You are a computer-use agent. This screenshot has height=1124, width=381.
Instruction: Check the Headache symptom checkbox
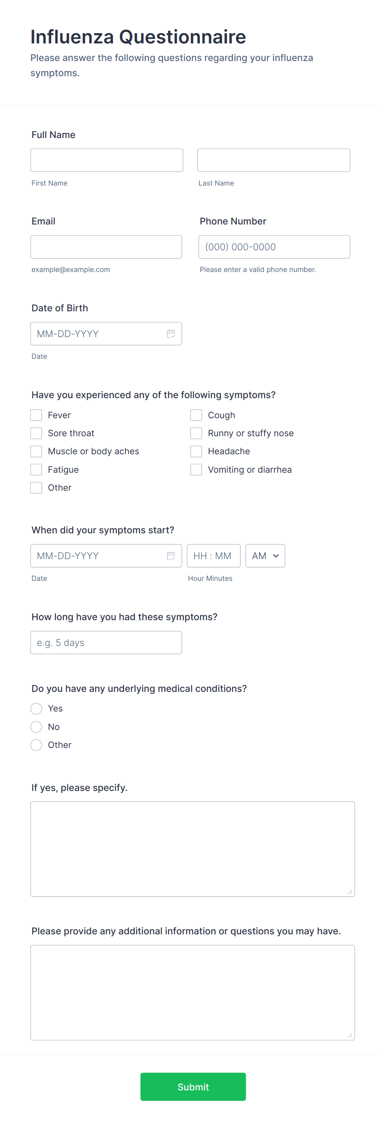pyautogui.click(x=196, y=451)
